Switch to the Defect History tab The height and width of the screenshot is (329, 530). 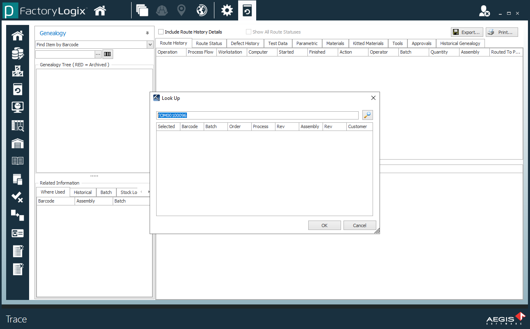pos(245,43)
